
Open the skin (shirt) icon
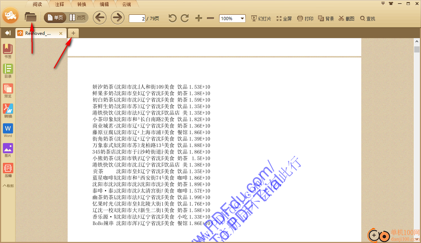(x=391, y=4)
